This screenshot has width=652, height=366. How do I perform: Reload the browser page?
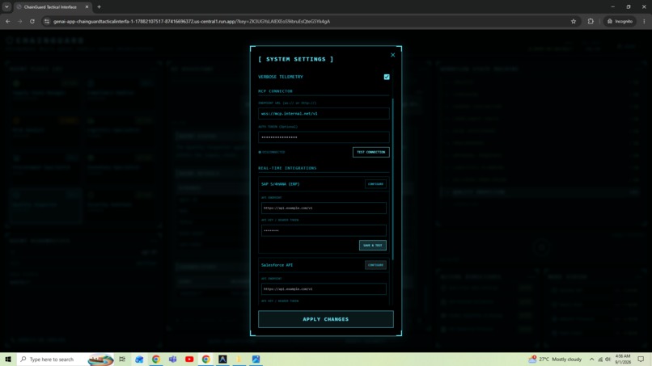(32, 21)
